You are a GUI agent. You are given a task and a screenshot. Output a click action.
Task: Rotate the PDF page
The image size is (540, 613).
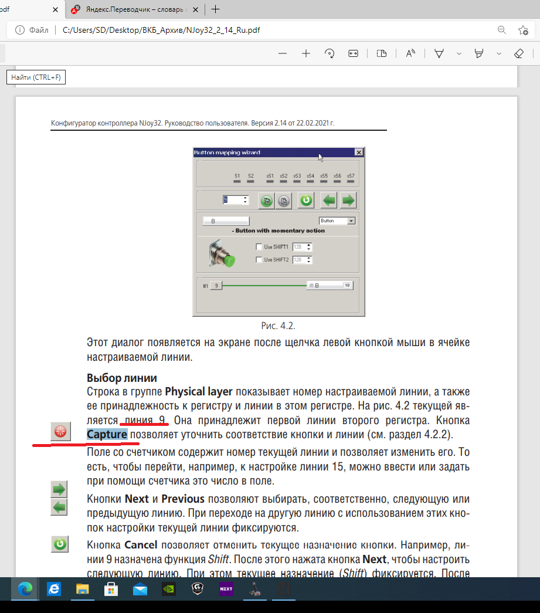(330, 53)
